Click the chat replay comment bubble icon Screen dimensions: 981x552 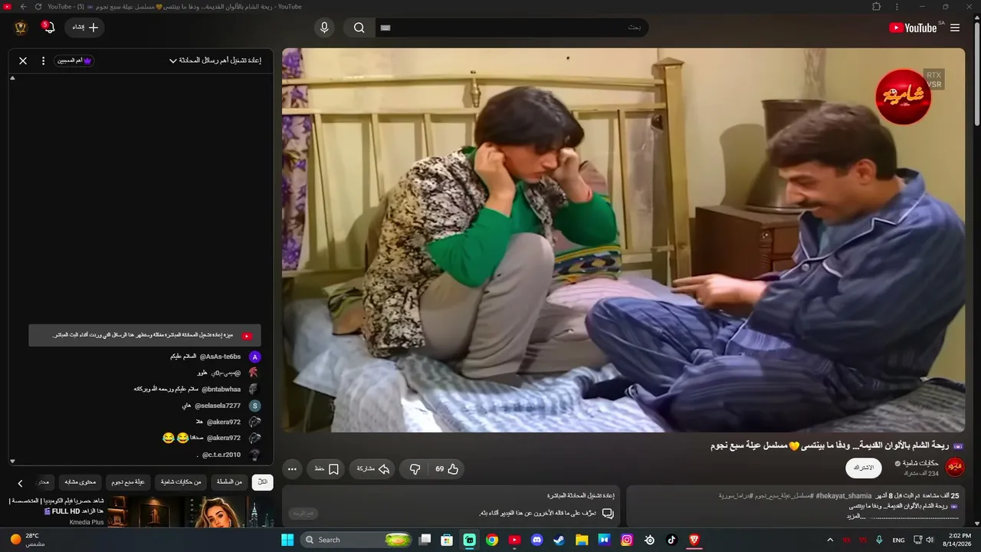608,513
